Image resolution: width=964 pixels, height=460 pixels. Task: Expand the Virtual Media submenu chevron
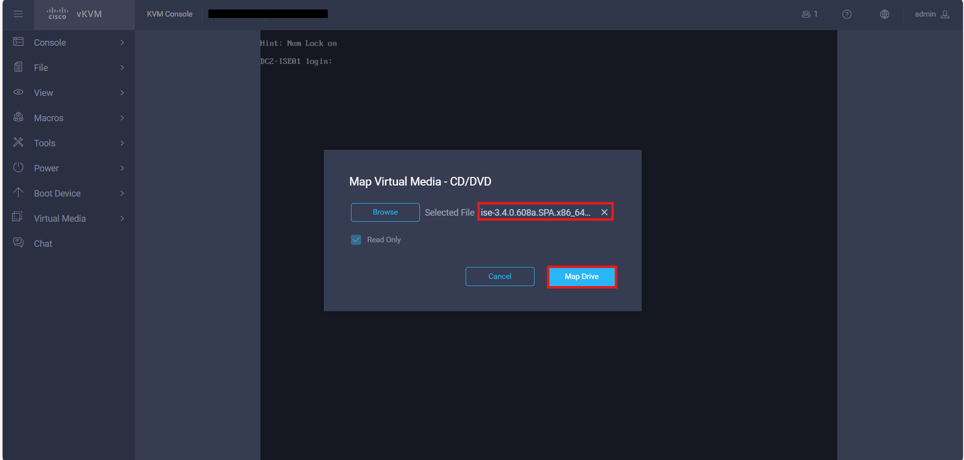tap(122, 218)
